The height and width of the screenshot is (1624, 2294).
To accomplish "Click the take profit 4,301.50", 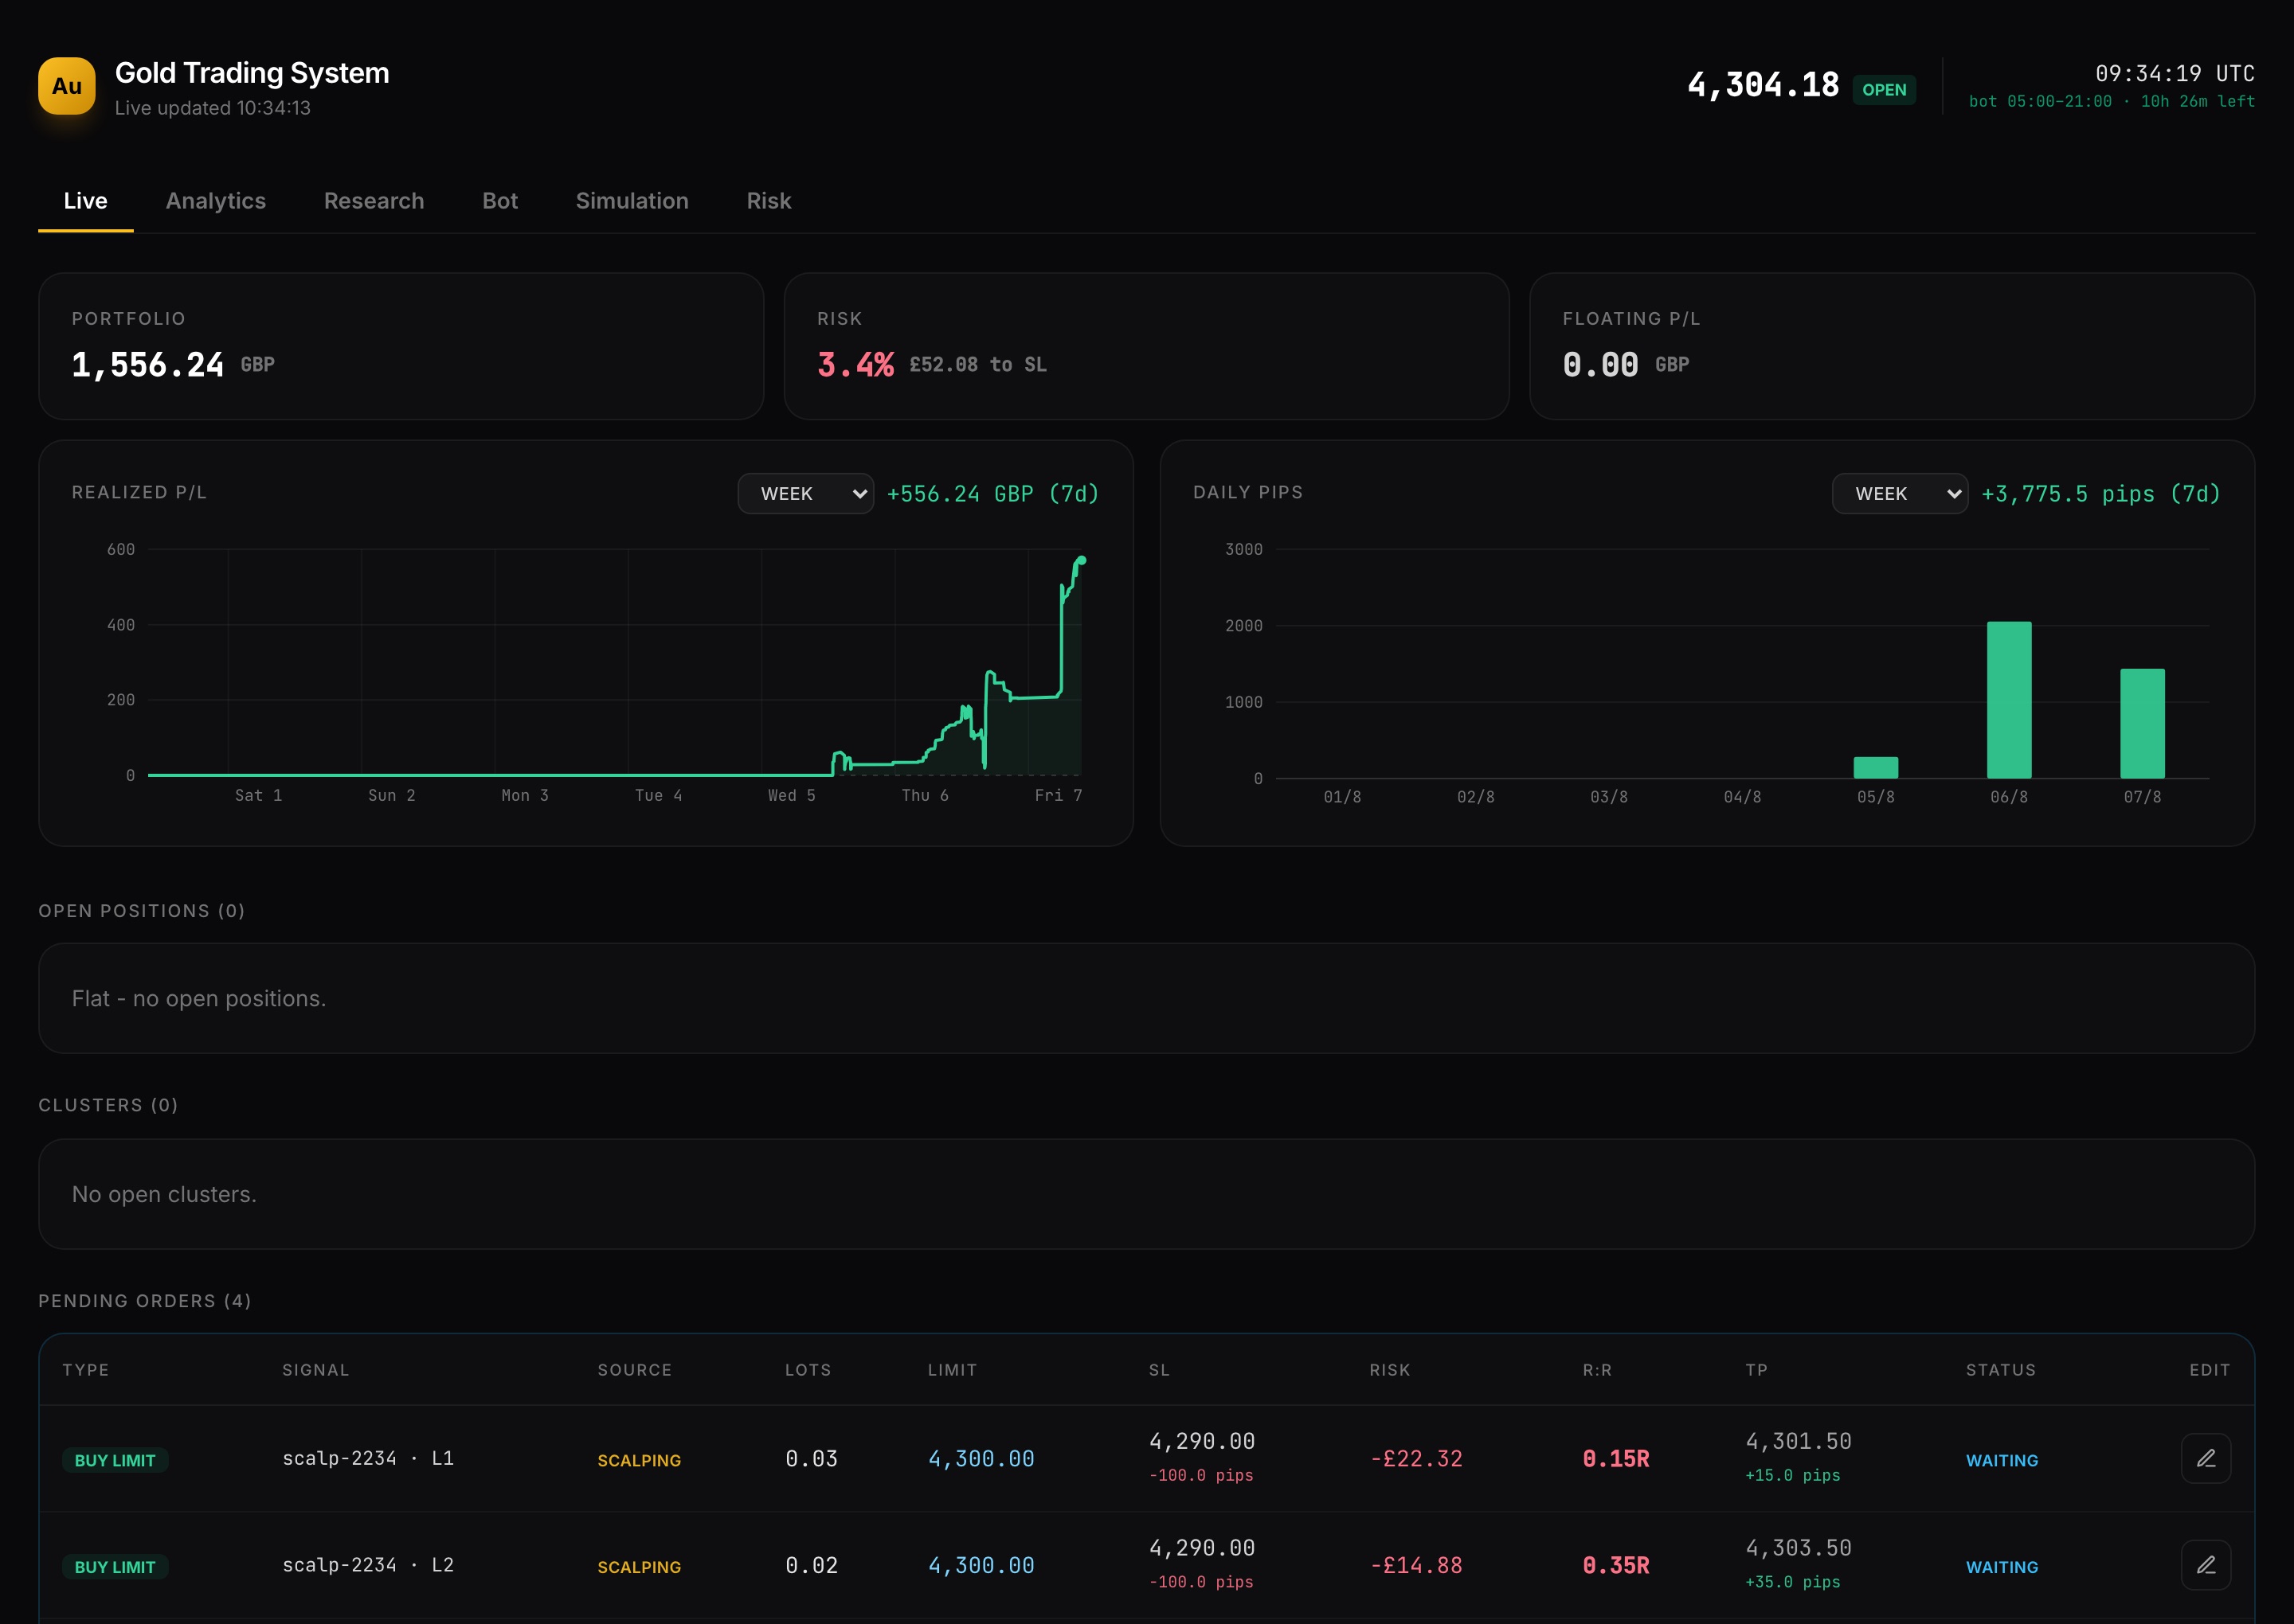I will [x=1798, y=1442].
